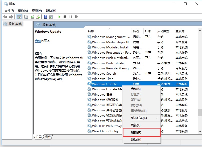
Task: Select the Windows Modules Install row
Action: pos(138,47)
